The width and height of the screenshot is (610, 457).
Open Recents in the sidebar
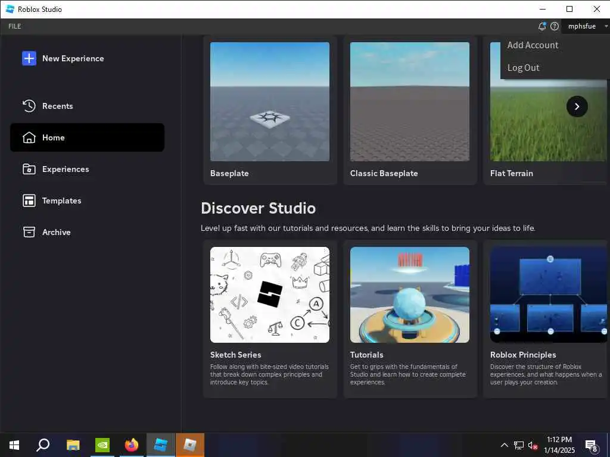coord(87,106)
